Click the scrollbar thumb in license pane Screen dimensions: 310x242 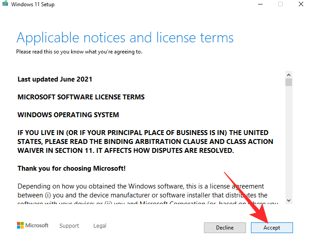(x=289, y=82)
